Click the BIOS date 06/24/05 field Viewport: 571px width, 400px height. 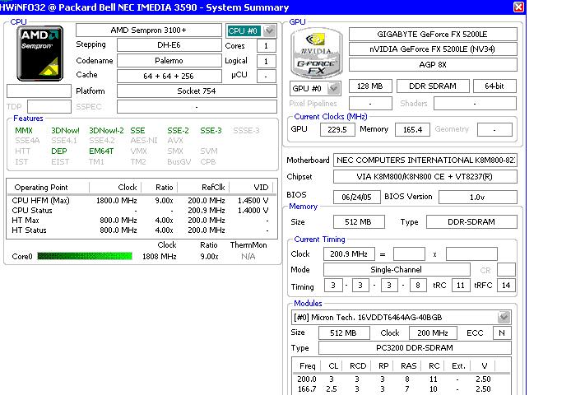pyautogui.click(x=356, y=197)
